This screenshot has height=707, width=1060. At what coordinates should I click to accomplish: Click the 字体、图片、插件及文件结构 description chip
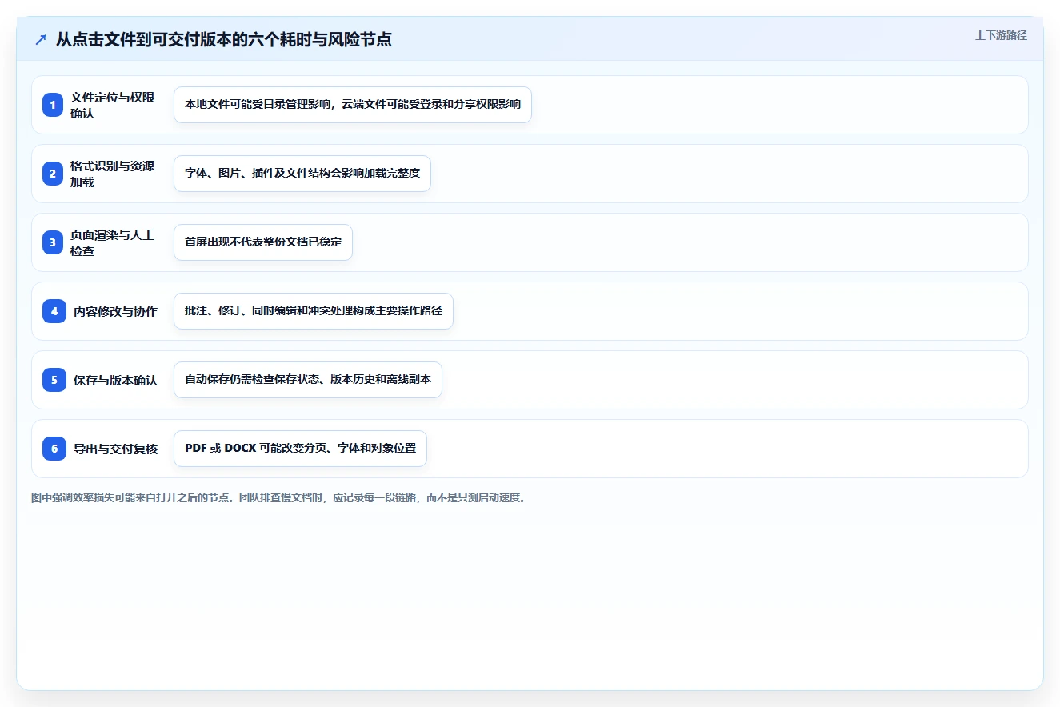302,174
